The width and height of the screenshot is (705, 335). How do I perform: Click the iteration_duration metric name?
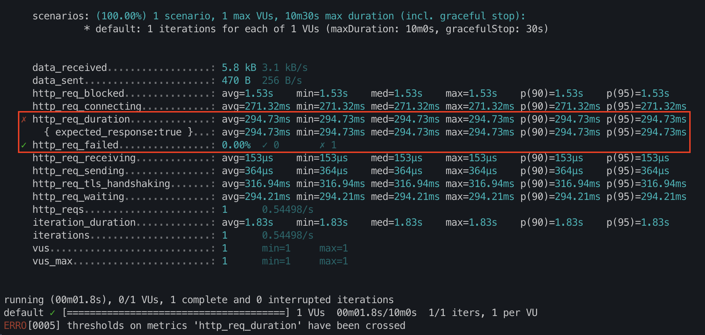pos(84,222)
